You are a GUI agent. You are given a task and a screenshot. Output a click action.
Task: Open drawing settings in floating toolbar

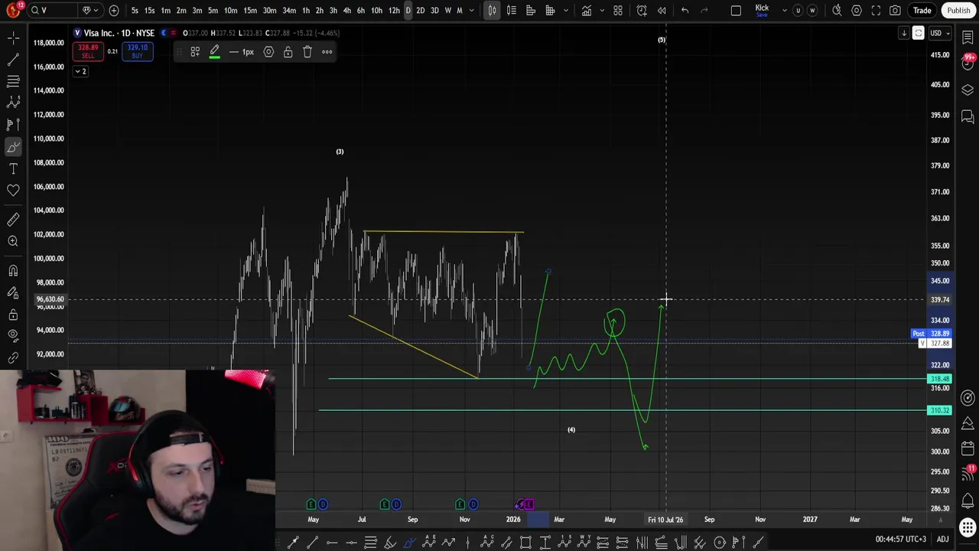[x=268, y=52]
